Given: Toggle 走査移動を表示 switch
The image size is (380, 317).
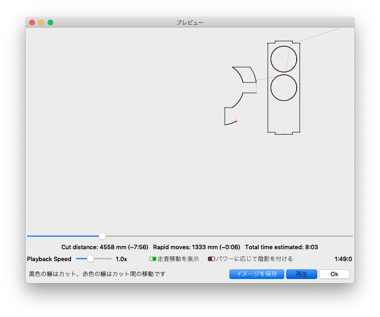Looking at the screenshot, I should click(152, 259).
